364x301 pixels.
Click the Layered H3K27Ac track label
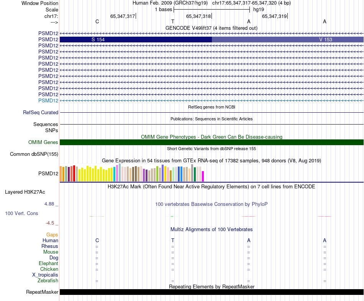click(25, 192)
